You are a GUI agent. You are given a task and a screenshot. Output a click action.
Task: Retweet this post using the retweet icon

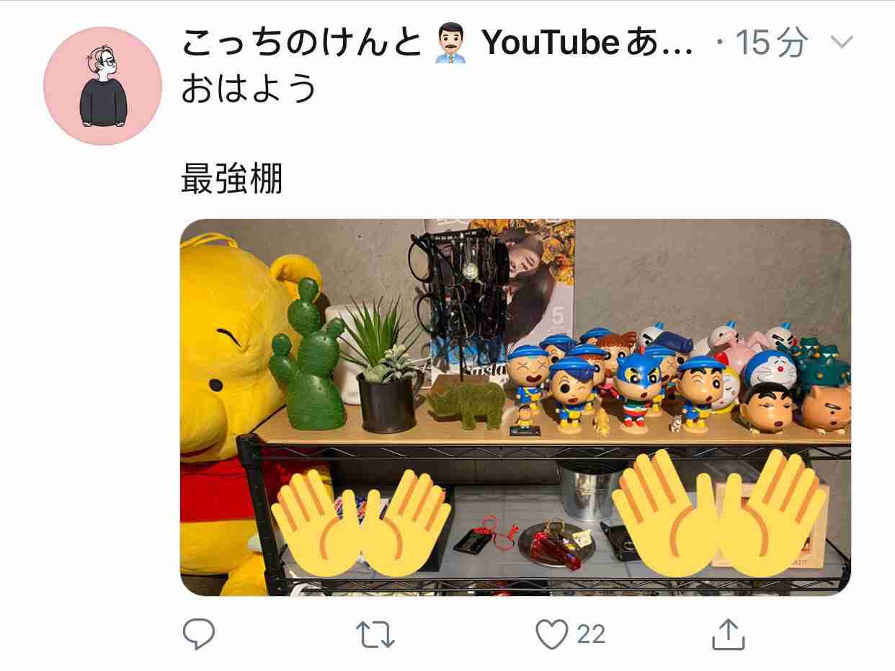[376, 635]
